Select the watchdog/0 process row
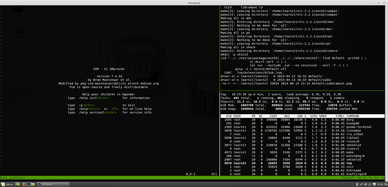The height and width of the screenshot is (187, 388). coord(302,156)
